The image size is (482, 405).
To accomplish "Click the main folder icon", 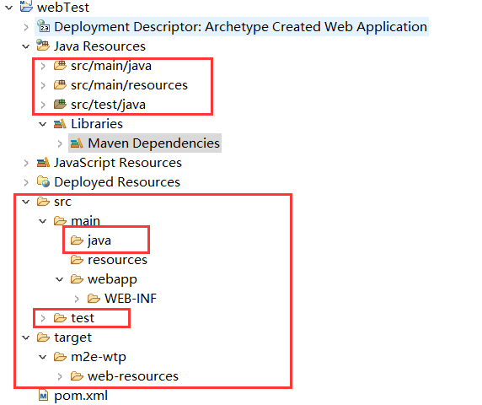I will (x=60, y=221).
